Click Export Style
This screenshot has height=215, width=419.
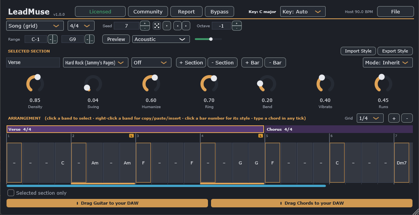click(395, 51)
